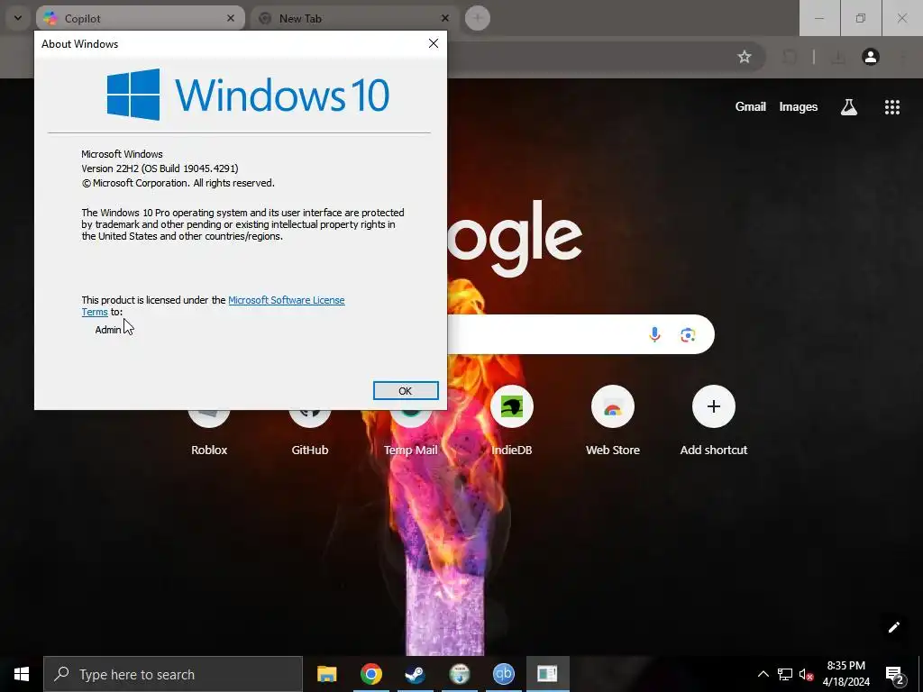Bookmark this page with the star icon
923x692 pixels.
[x=745, y=57]
